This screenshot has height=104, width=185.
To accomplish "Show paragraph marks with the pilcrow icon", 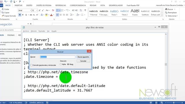I will [85, 10].
